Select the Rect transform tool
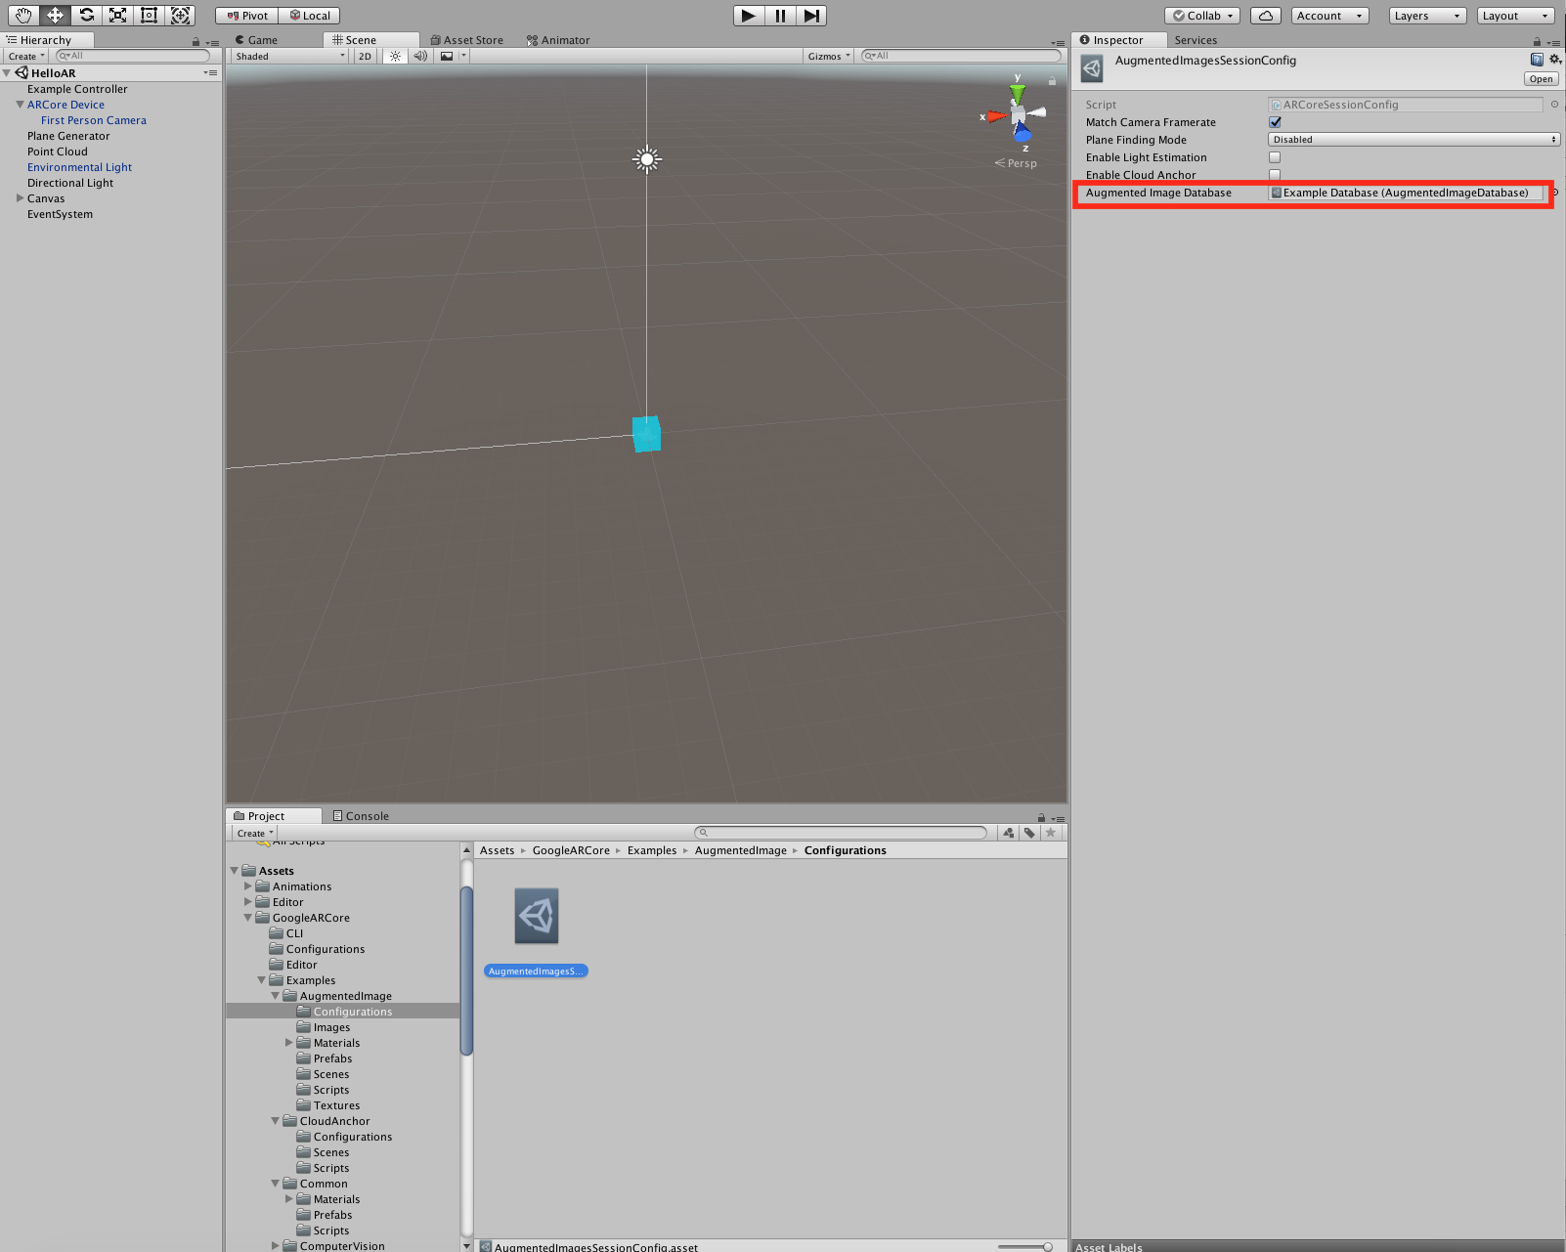This screenshot has width=1566, height=1252. tap(149, 16)
